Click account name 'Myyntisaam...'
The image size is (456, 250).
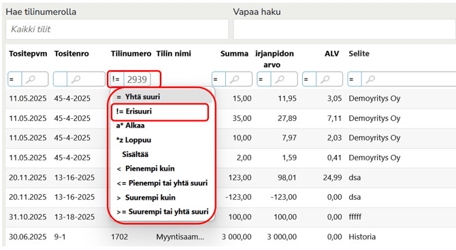(x=180, y=237)
